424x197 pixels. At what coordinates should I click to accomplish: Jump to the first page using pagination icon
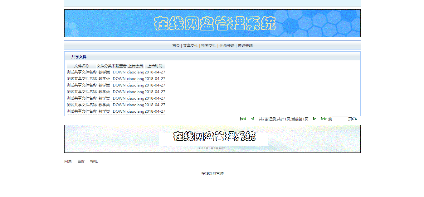pos(243,119)
